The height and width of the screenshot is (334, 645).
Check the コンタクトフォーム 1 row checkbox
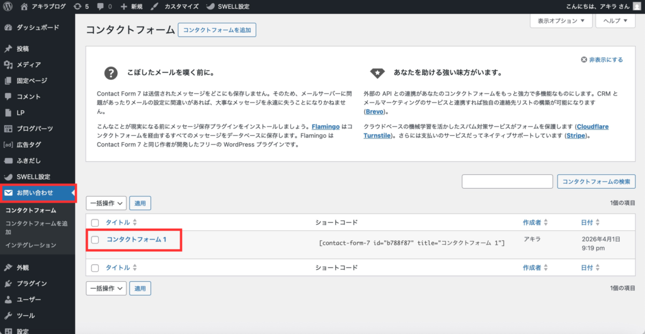pos(95,239)
